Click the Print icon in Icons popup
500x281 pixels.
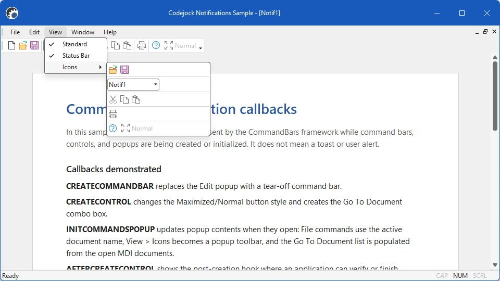pyautogui.click(x=113, y=114)
